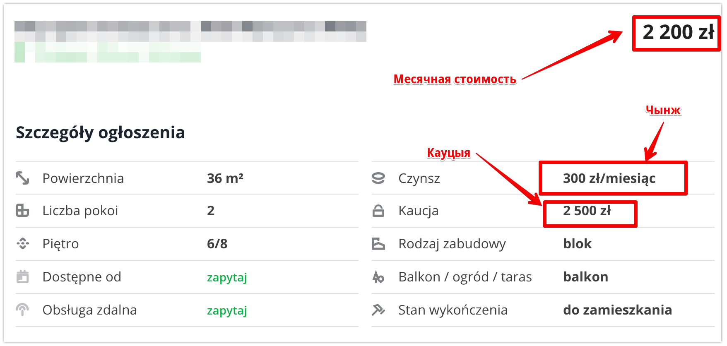
Task: Click the blurred green address text
Action: pyautogui.click(x=108, y=52)
